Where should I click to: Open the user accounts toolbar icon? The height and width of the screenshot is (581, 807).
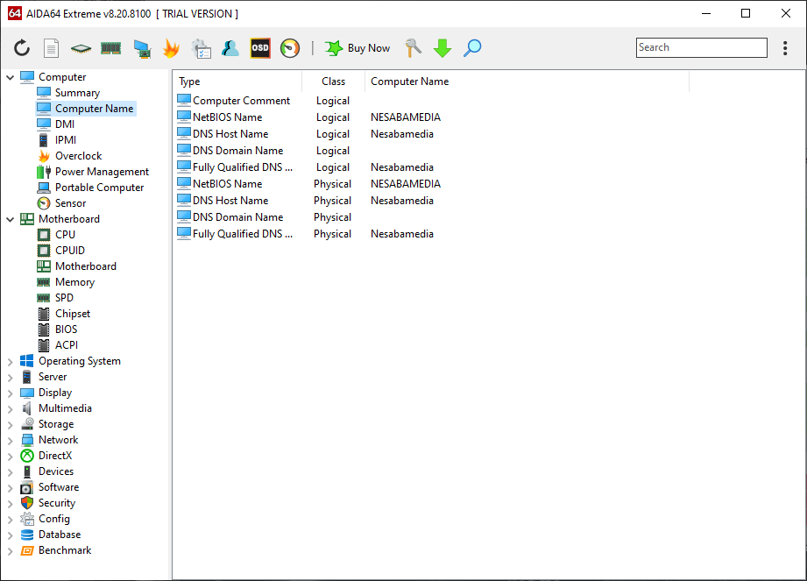point(230,48)
